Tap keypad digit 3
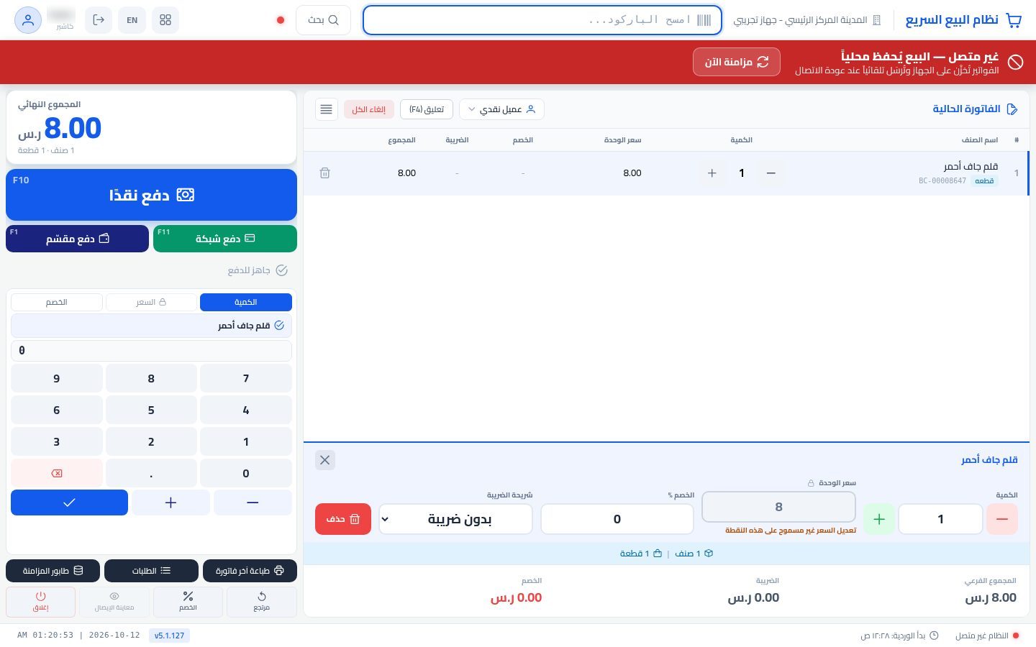This screenshot has height=647, width=1036. [x=57, y=441]
